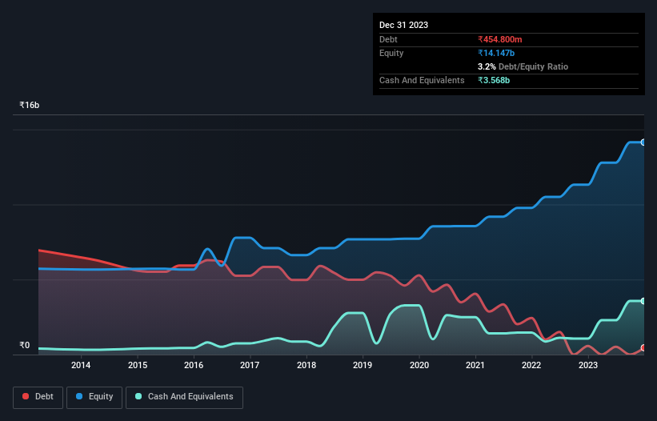Click the red Debt legend dot
The width and height of the screenshot is (657, 421).
coord(26,396)
